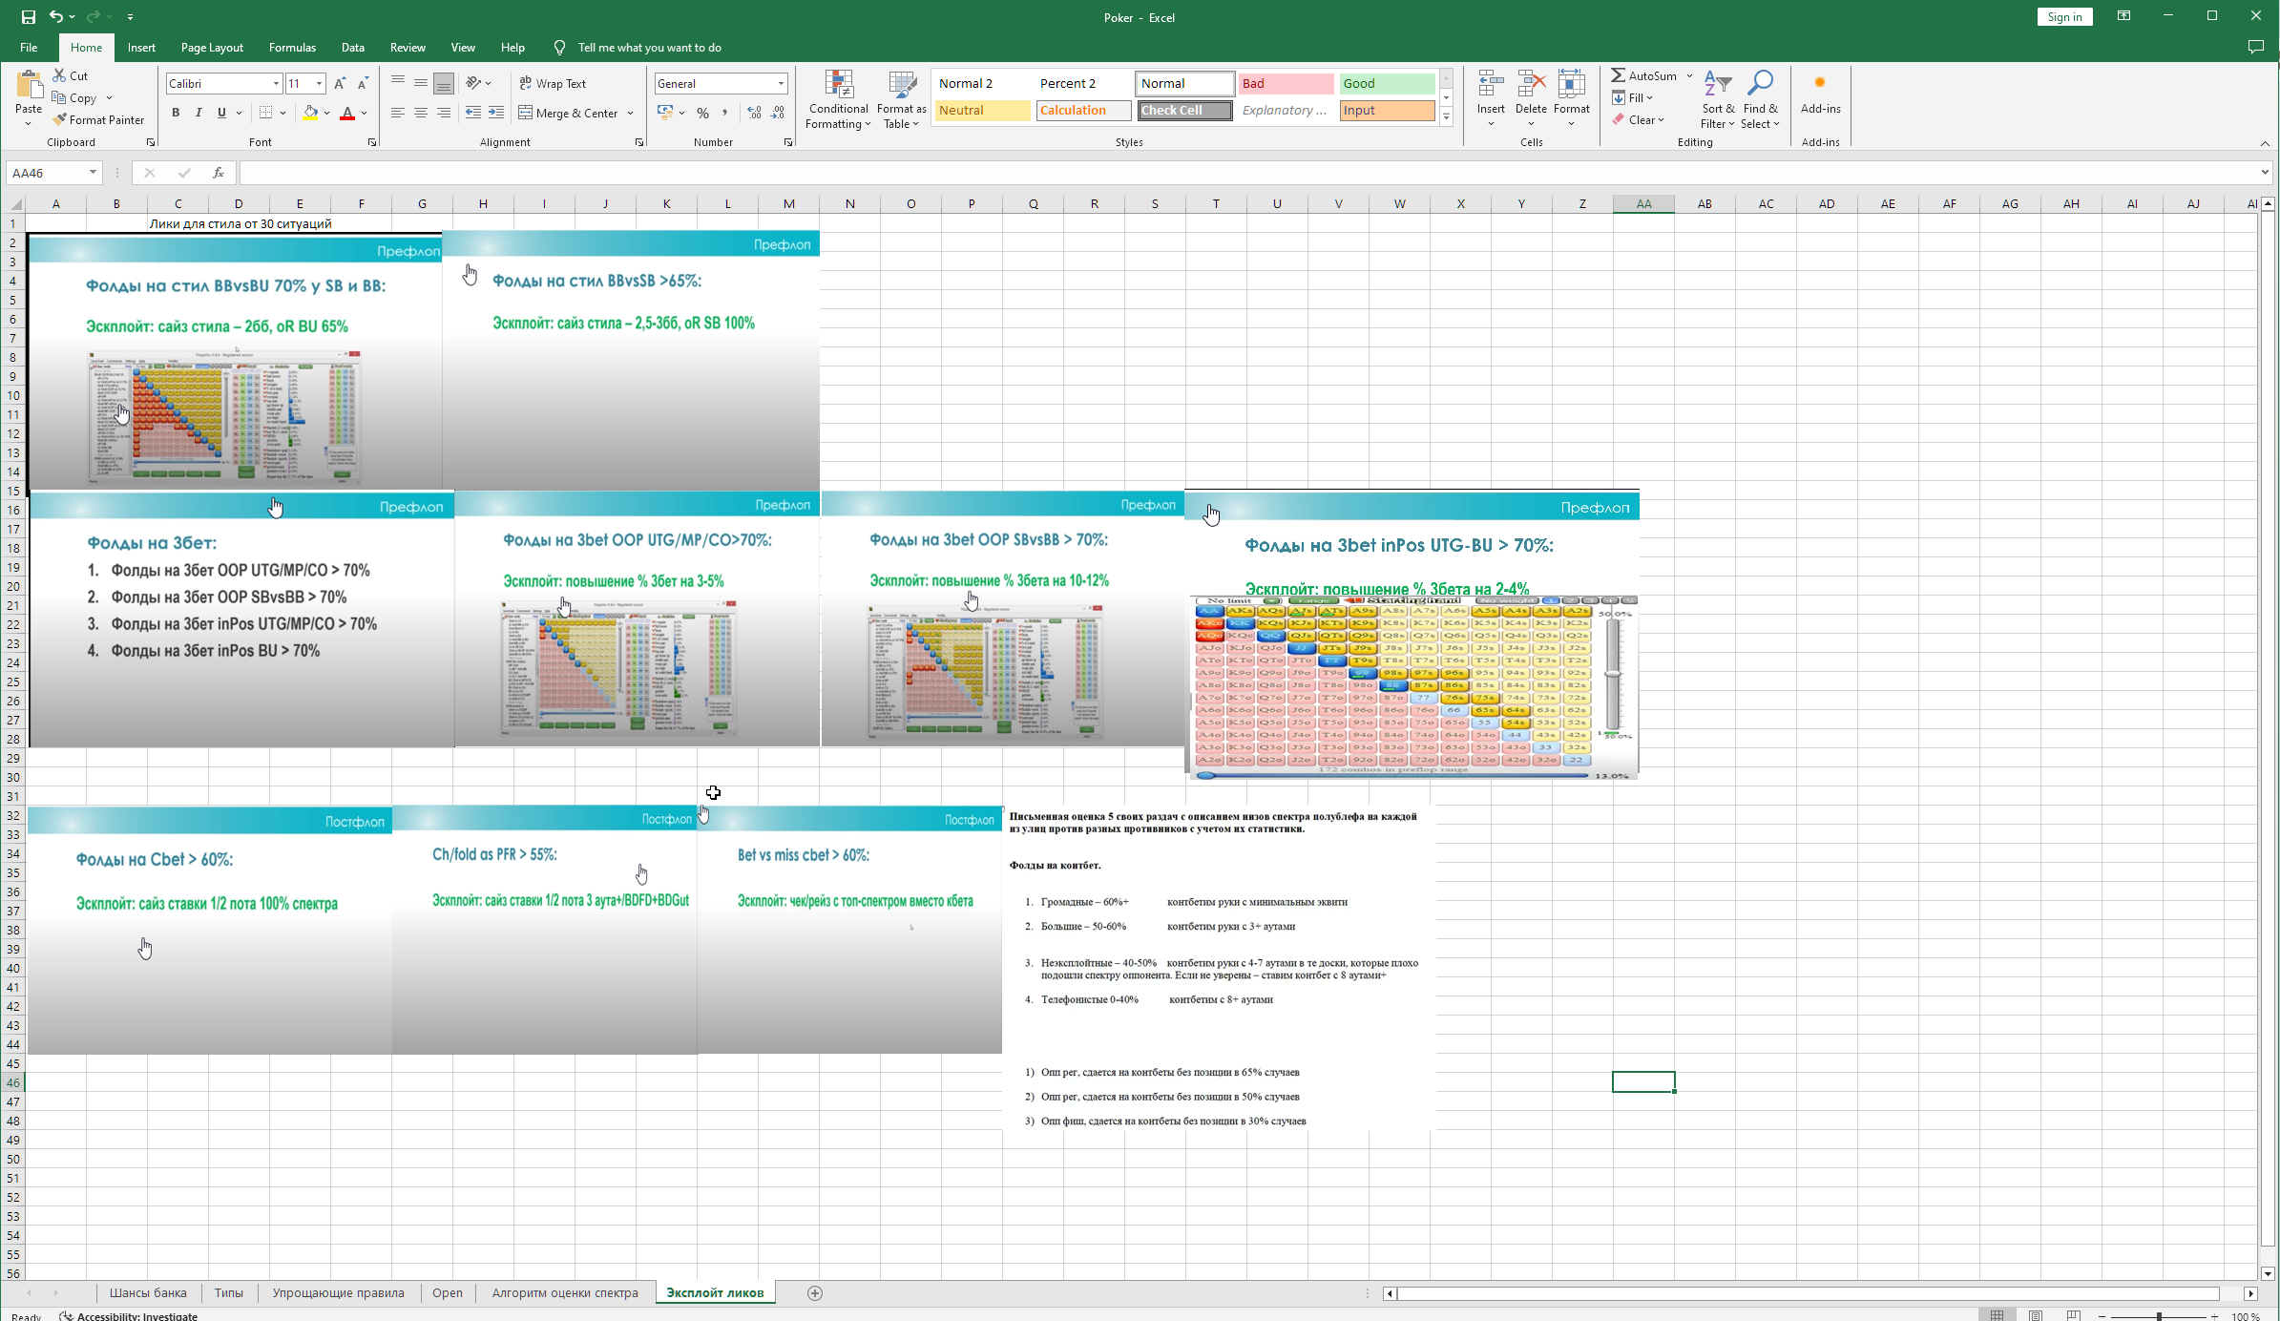Apply the yellow fill color
The image size is (2280, 1321).
point(310,113)
